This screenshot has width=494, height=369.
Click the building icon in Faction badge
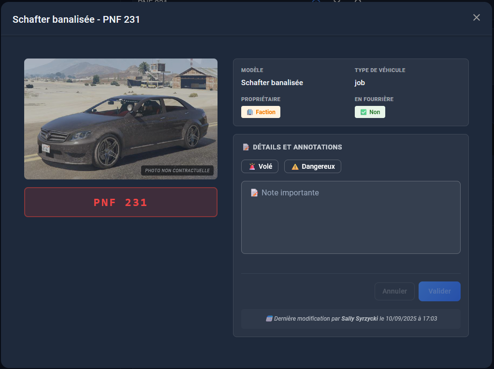249,112
